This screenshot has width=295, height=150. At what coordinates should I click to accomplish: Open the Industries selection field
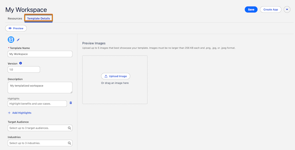pos(40,143)
